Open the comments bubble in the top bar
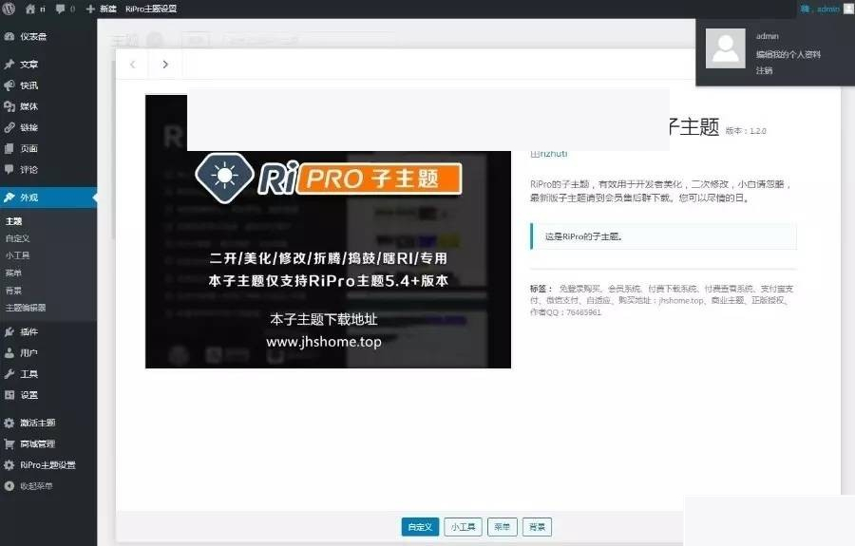Screen dimensions: 855x546 click(x=61, y=9)
